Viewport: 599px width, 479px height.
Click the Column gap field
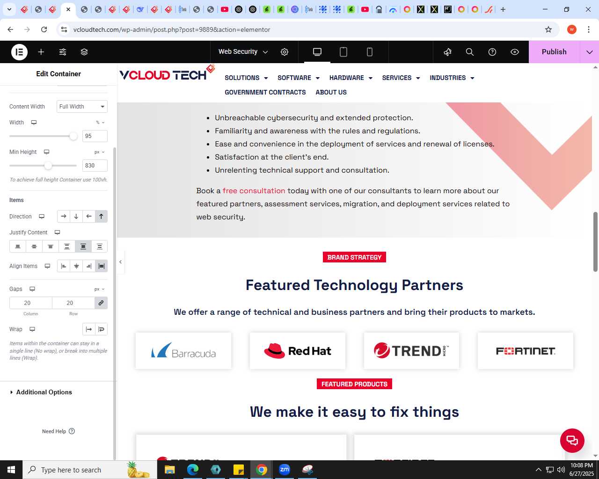[x=31, y=303]
